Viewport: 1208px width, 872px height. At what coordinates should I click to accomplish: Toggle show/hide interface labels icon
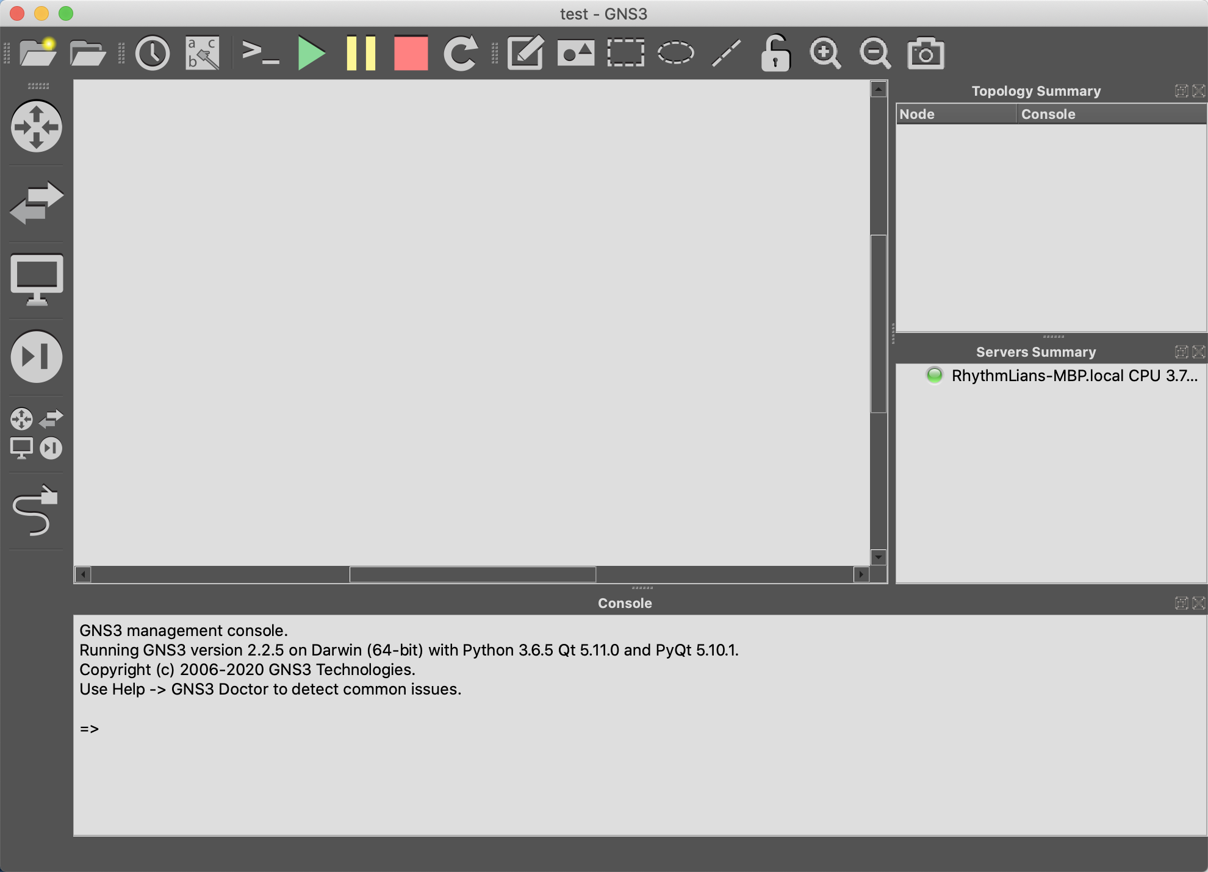202,53
